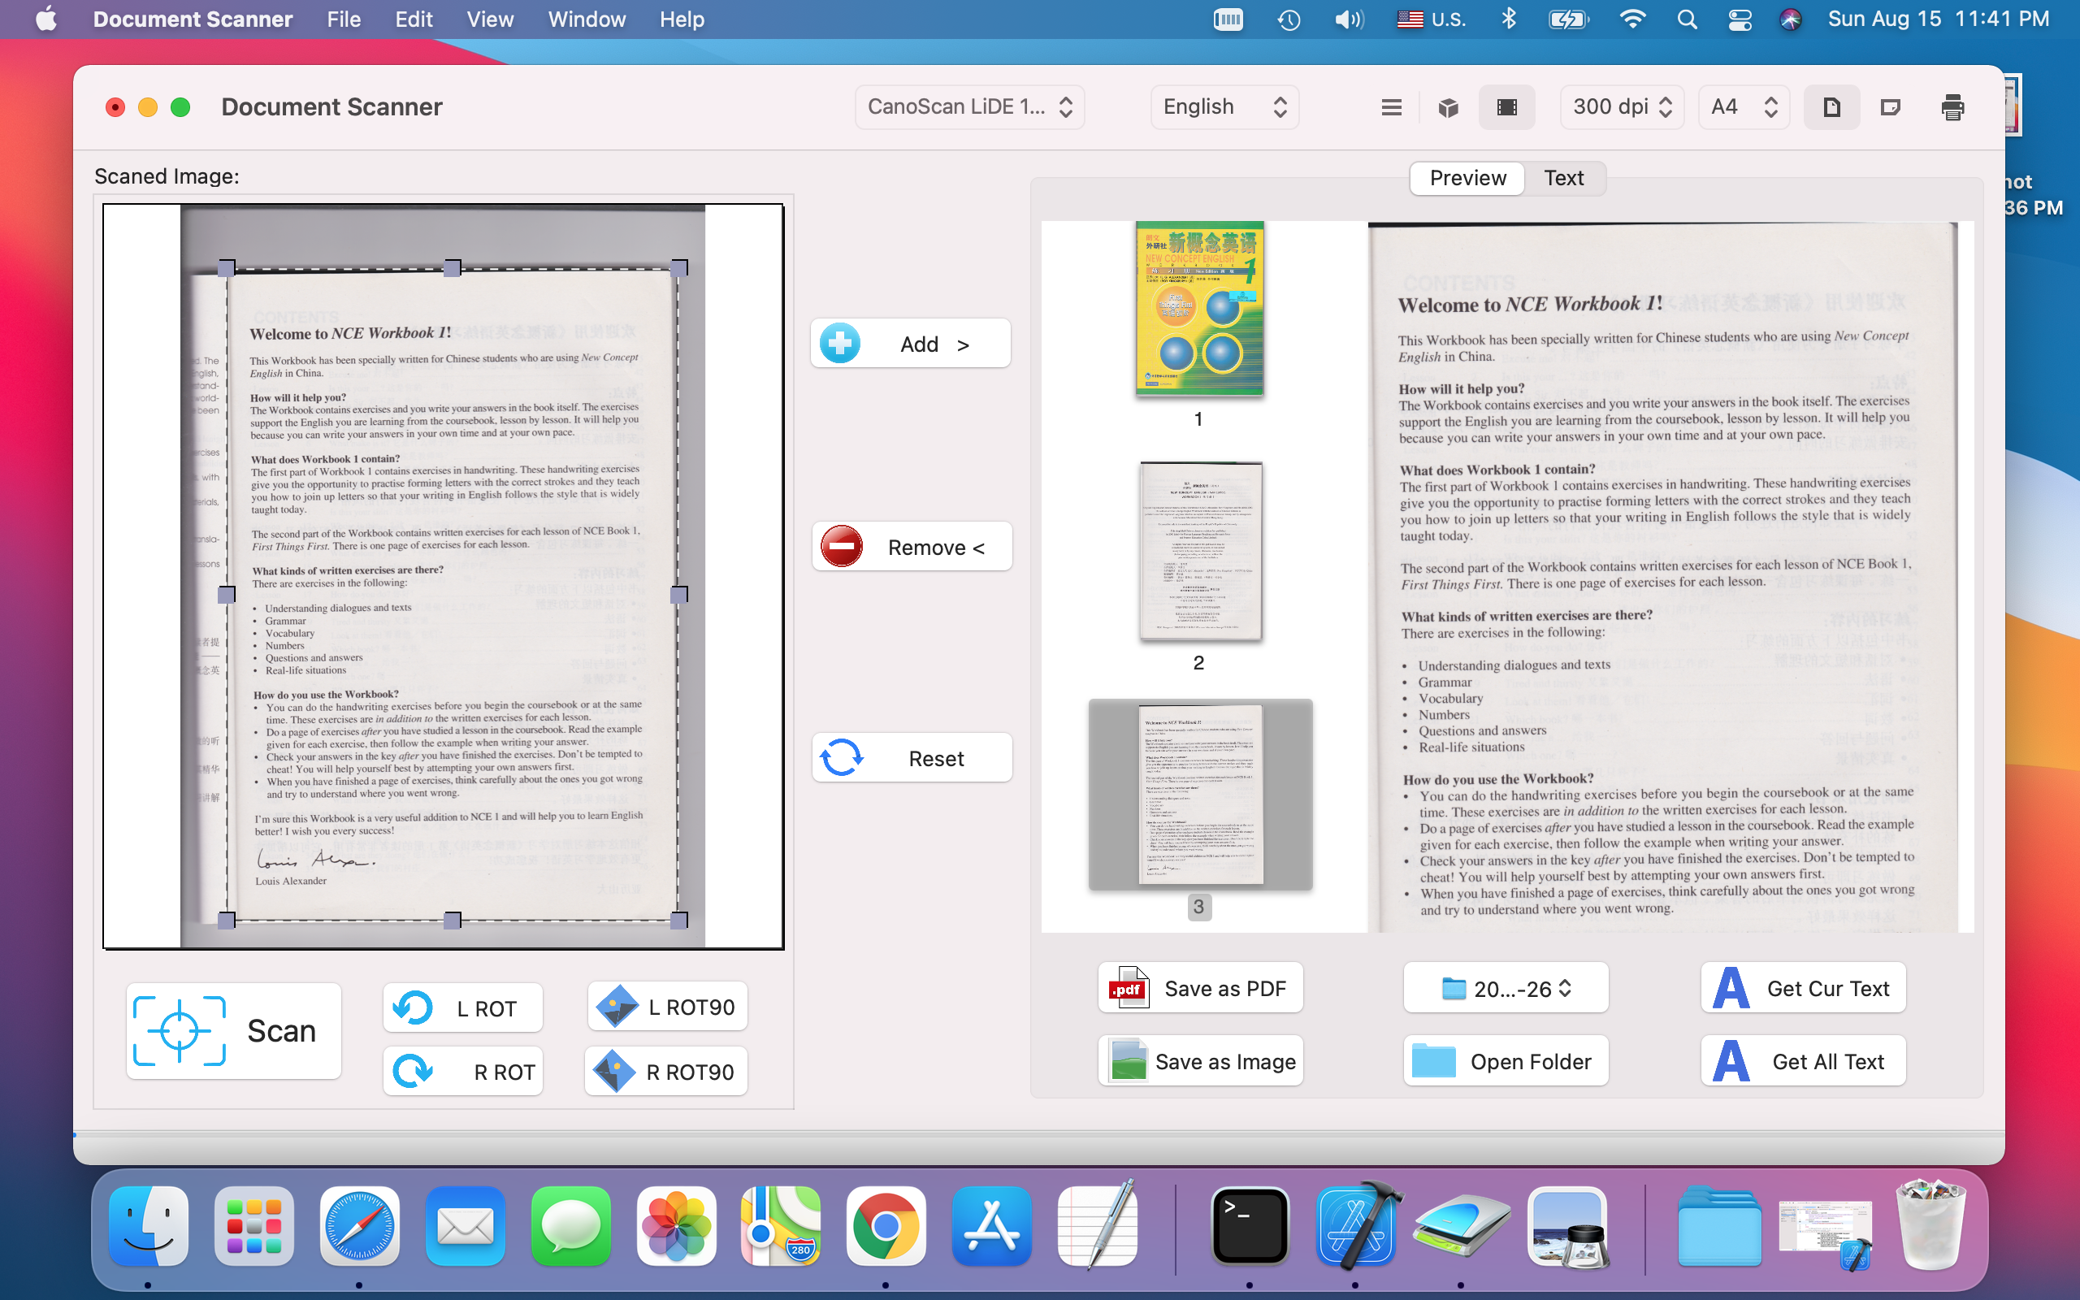
Task: Click top-center crop handle on scanned image
Action: [452, 268]
